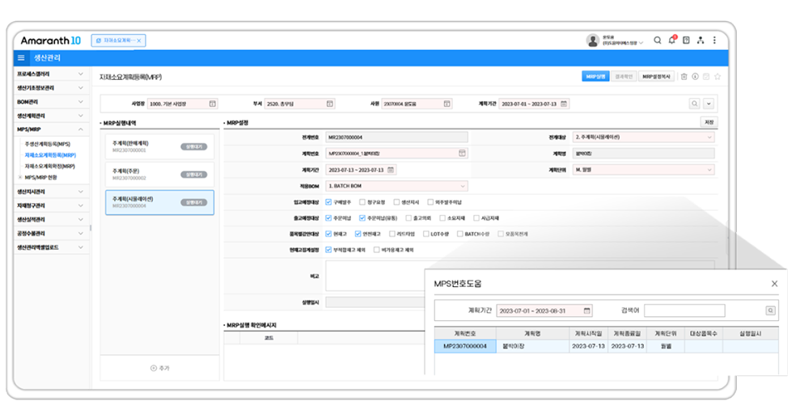
Task: Toggle the 안전재고 checkbox
Action: (x=359, y=234)
